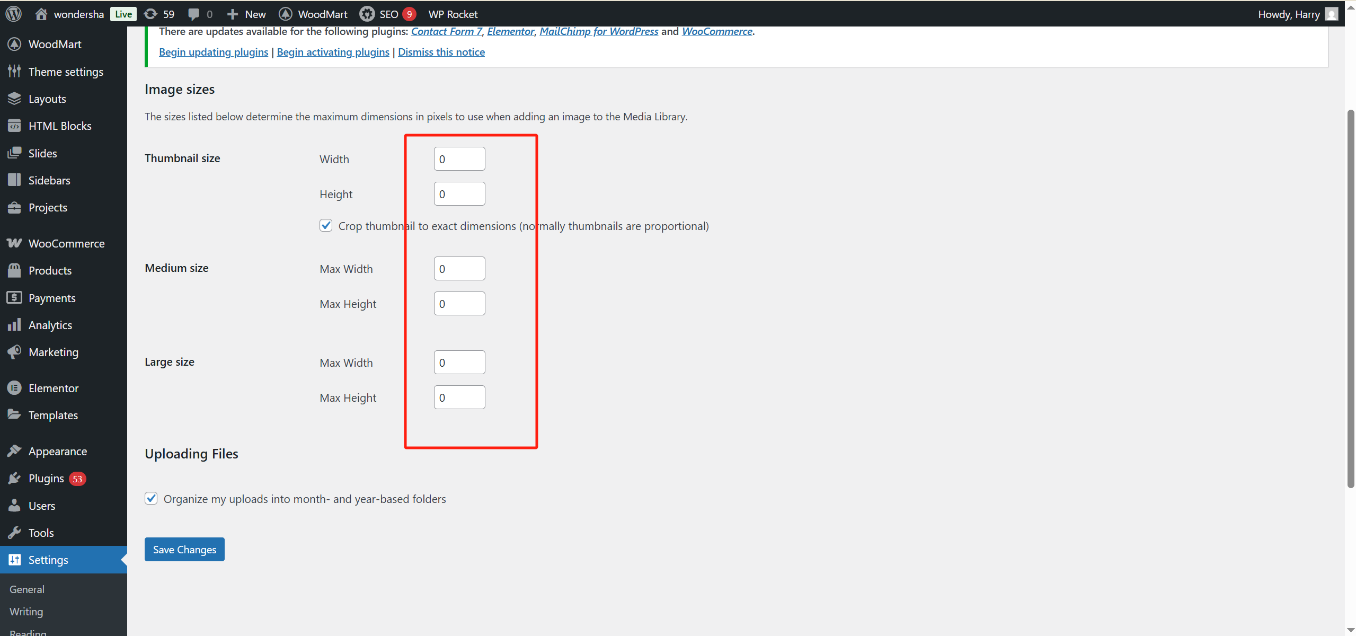Open Slides from the sidebar

(14, 153)
